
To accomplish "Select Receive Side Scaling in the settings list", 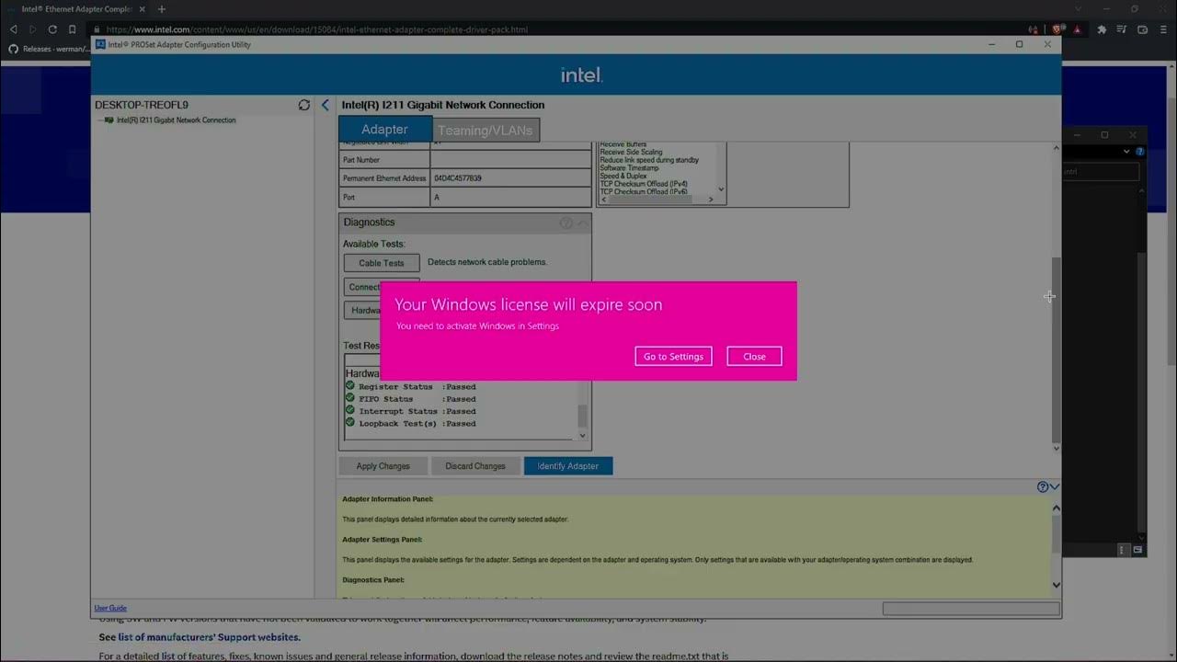I will [631, 153].
